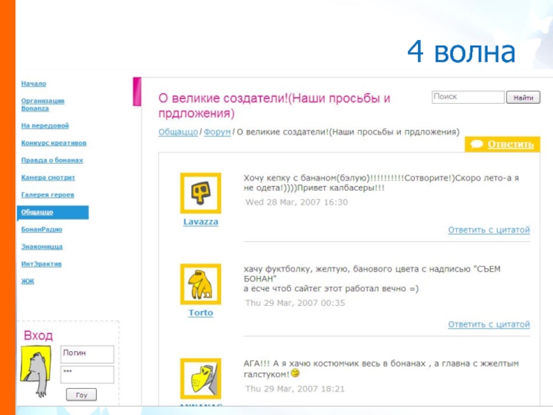Click Форум breadcrumb link
The image size is (553, 415).
click(217, 132)
